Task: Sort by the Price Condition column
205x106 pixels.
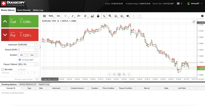Action: click(108, 88)
